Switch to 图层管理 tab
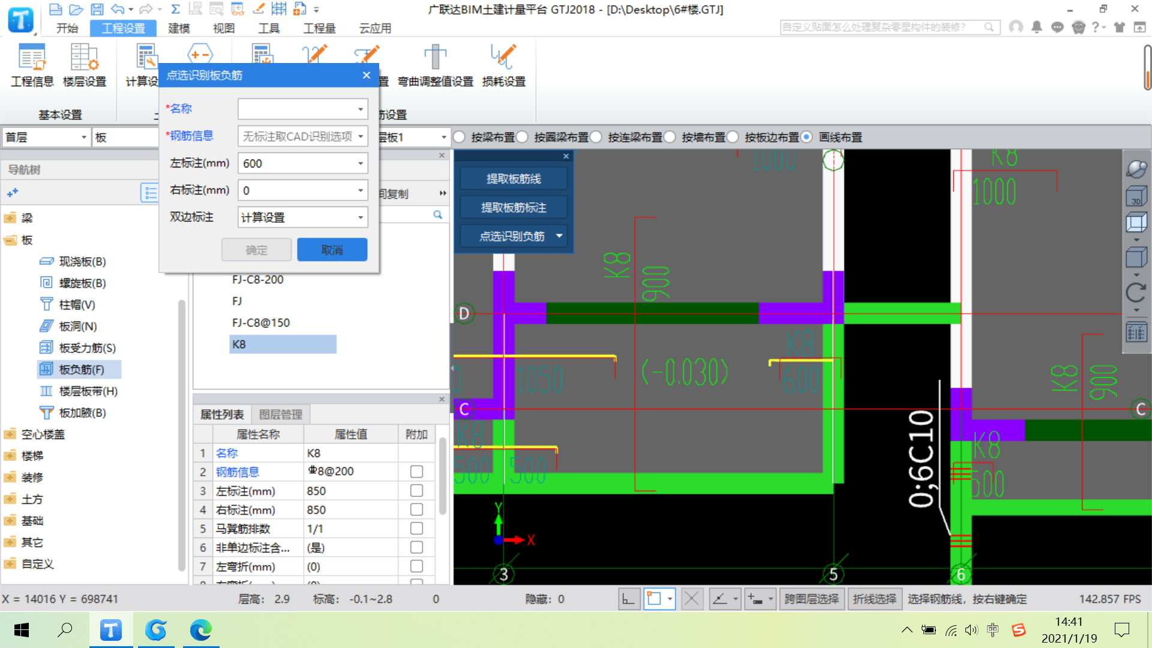This screenshot has height=648, width=1152. [x=280, y=415]
